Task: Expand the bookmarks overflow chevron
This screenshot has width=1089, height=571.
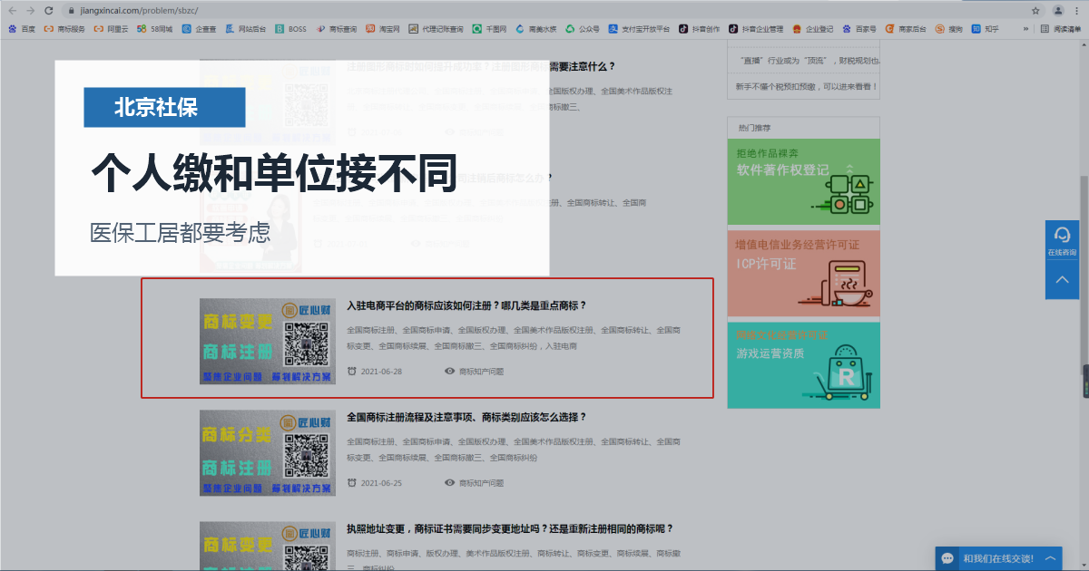Action: click(1026, 29)
